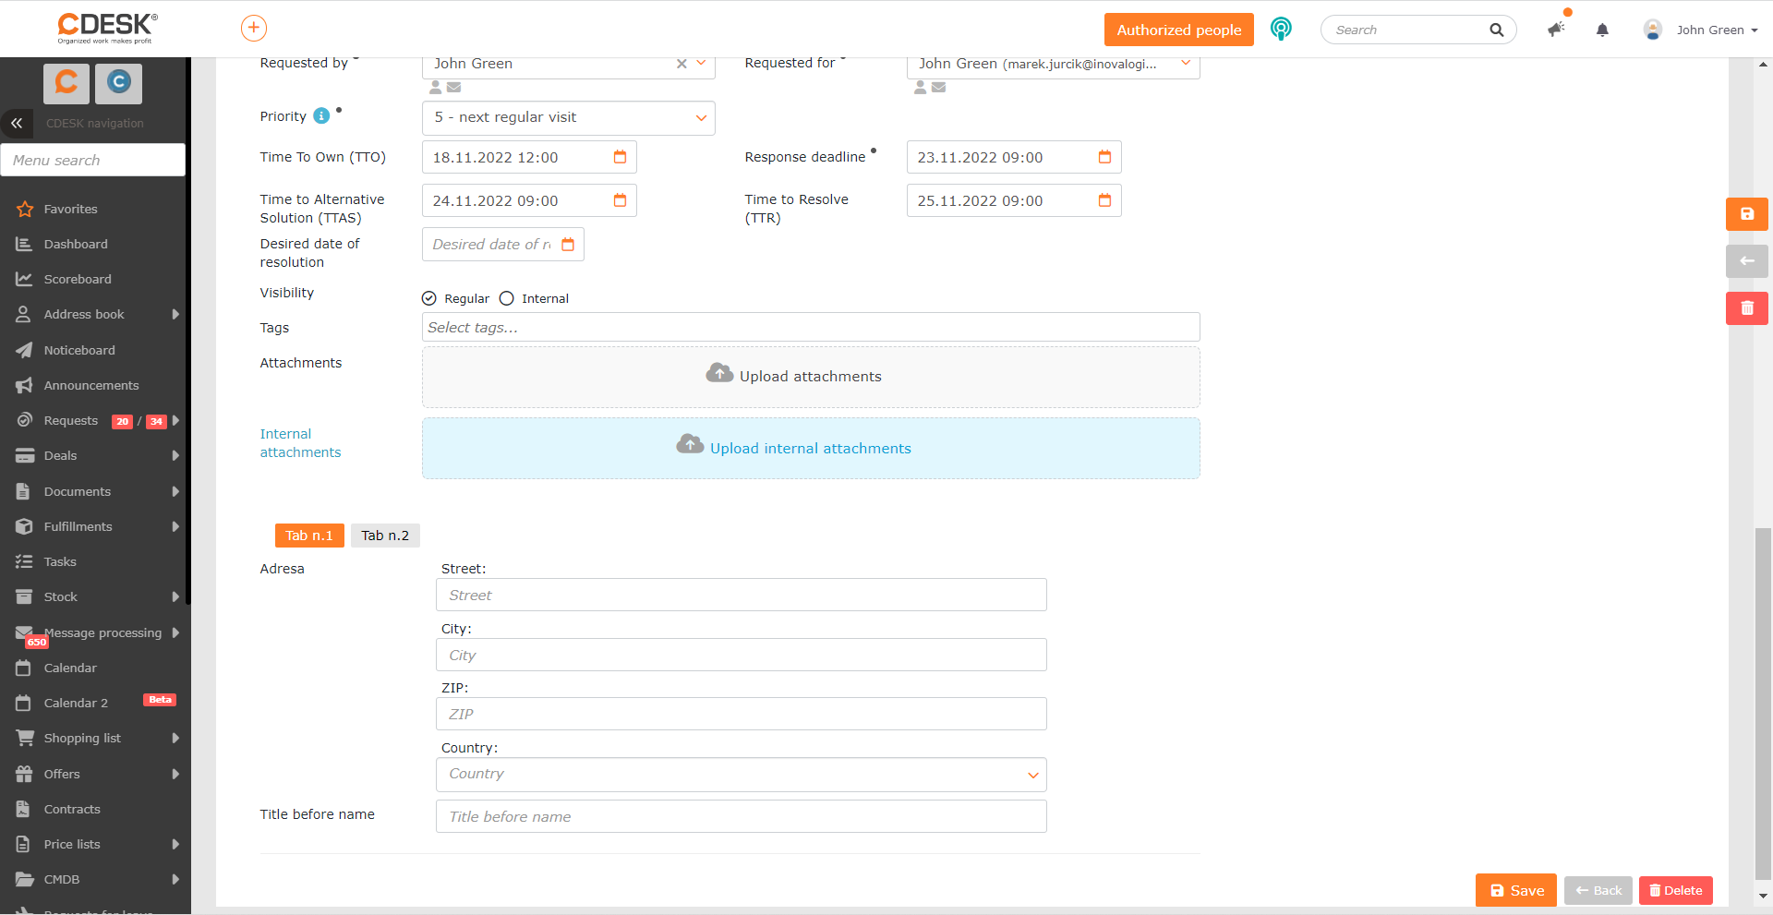Click the City input field
1773x915 pixels.
(x=742, y=655)
